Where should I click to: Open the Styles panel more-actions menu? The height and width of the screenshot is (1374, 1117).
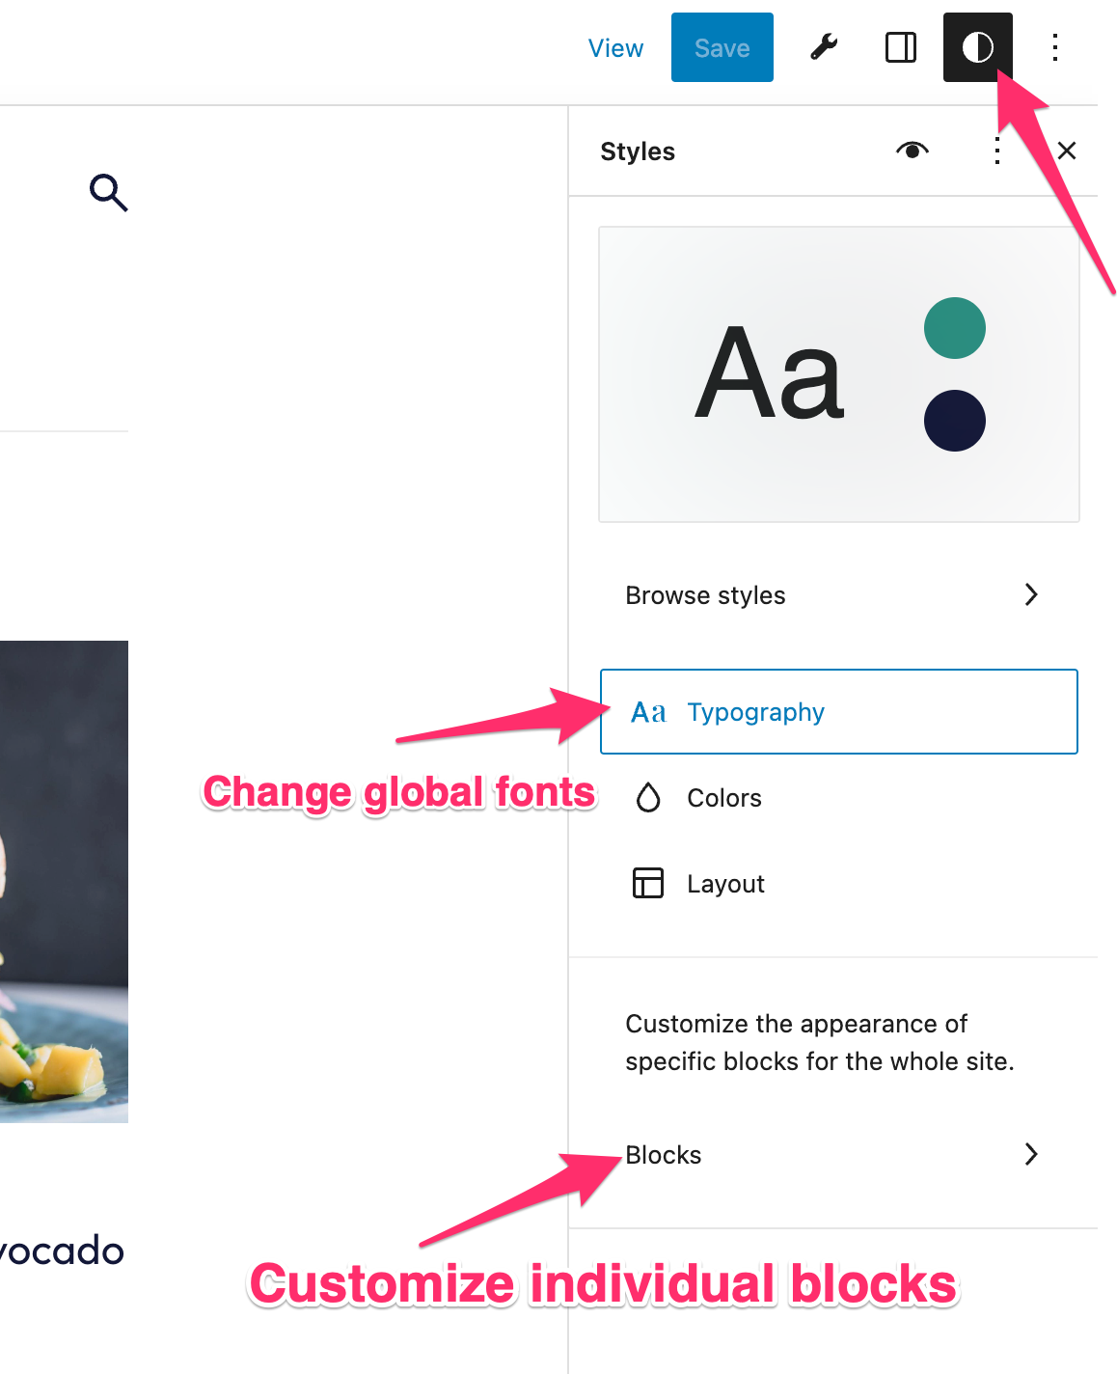click(x=996, y=151)
